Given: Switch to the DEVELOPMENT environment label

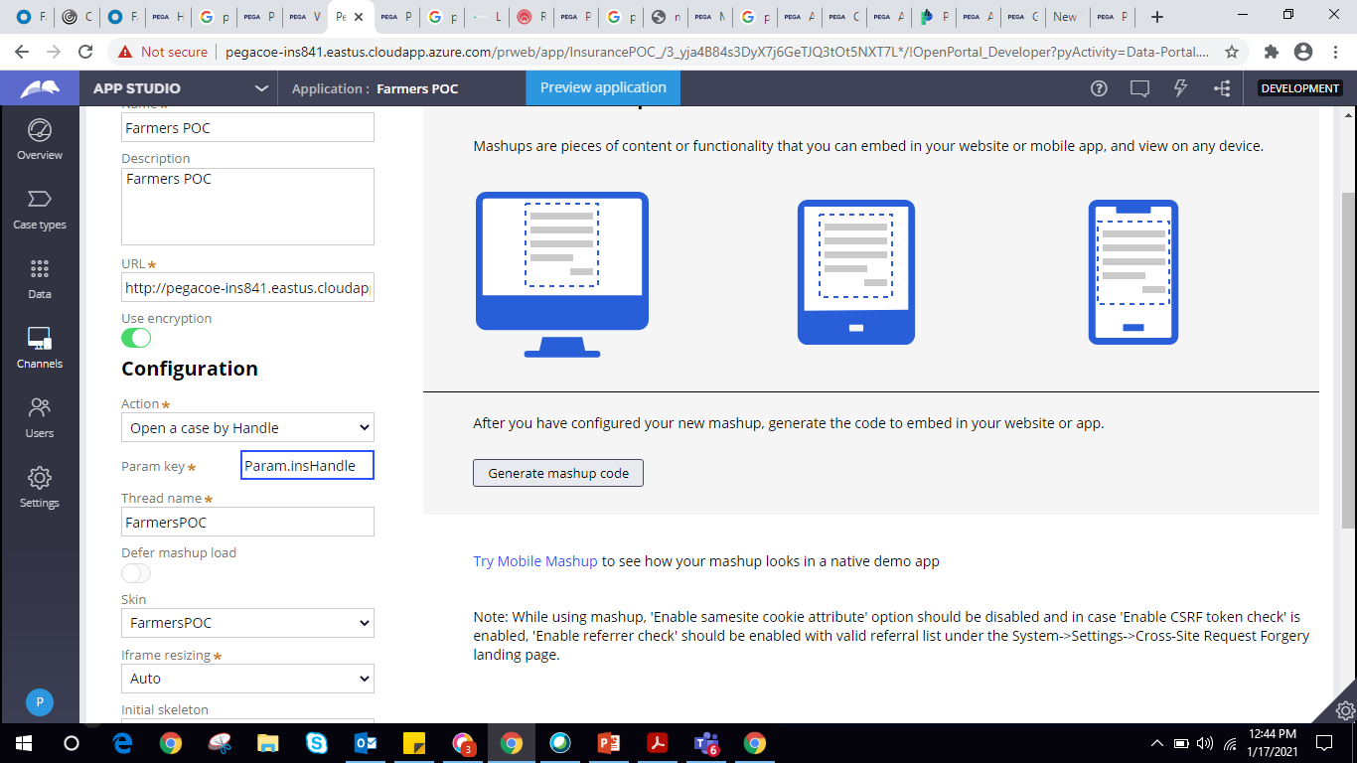Looking at the screenshot, I should [1299, 87].
